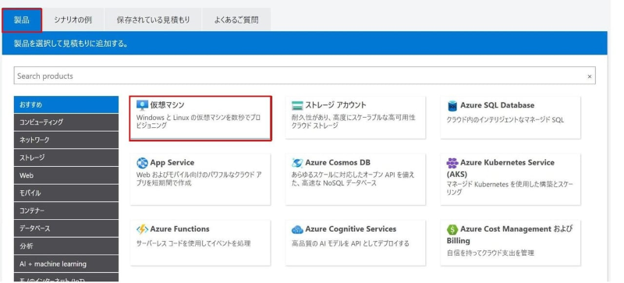This screenshot has height=283, width=624.
Task: Click the Windows と Linux の仮想マシン description
Action: 199,122
